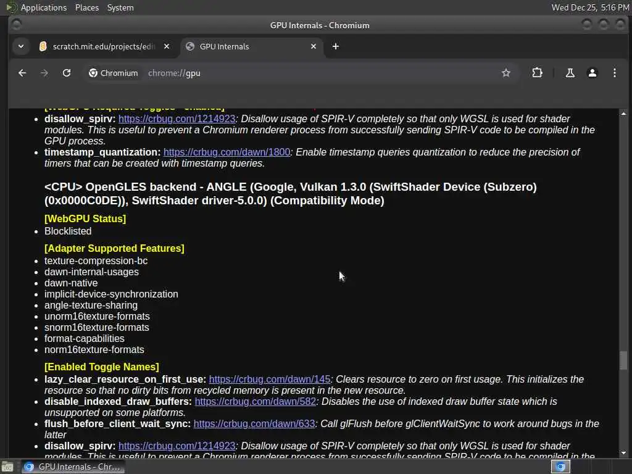Click the GPU Internals taskbar button
Image resolution: width=632 pixels, height=474 pixels.
tap(73, 467)
